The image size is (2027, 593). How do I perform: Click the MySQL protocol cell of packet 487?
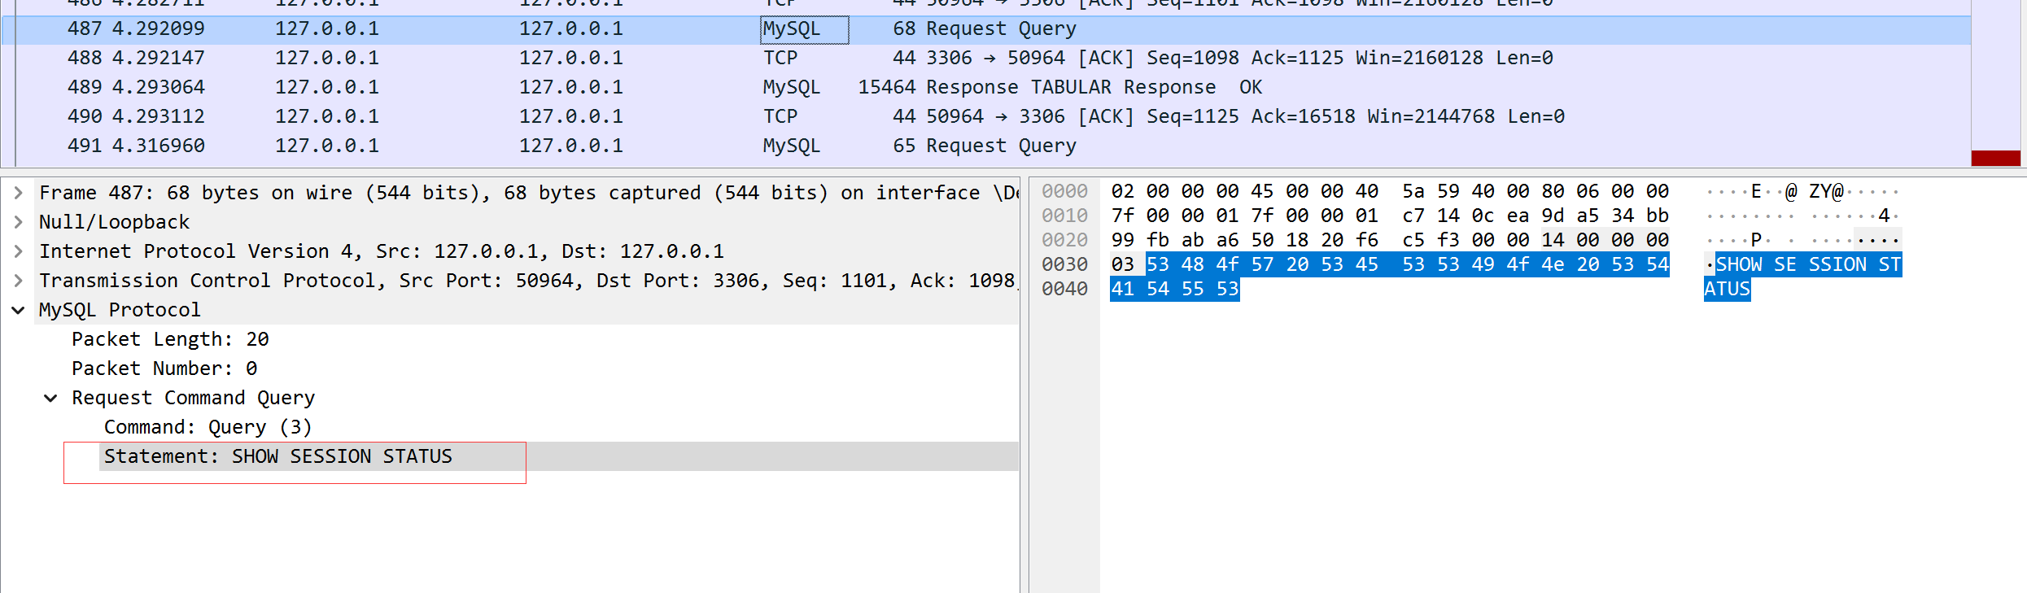(804, 29)
